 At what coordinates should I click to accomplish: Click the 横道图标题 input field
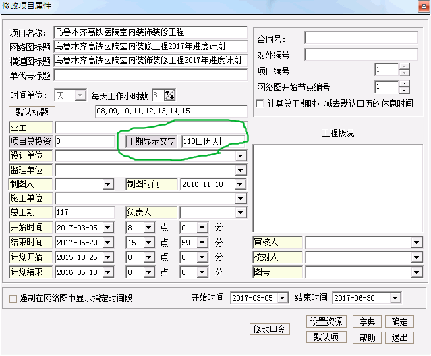tap(150, 60)
